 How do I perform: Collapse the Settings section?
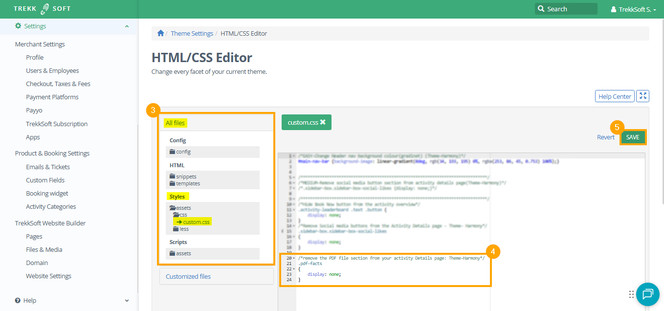[127, 26]
